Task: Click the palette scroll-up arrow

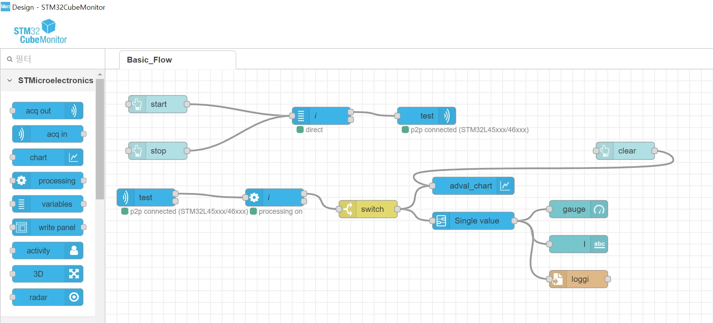Action: pos(100,74)
